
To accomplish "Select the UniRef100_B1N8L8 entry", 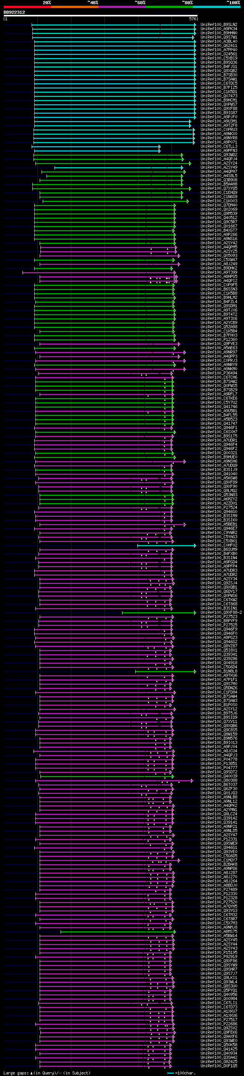I will 219,671.
